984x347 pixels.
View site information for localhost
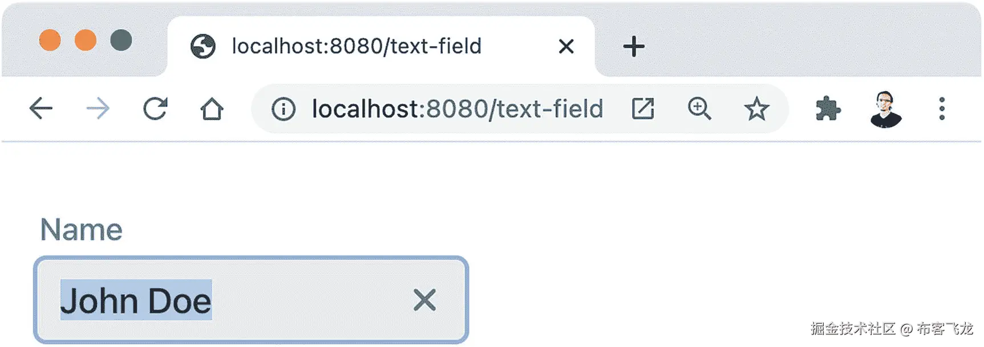284,109
